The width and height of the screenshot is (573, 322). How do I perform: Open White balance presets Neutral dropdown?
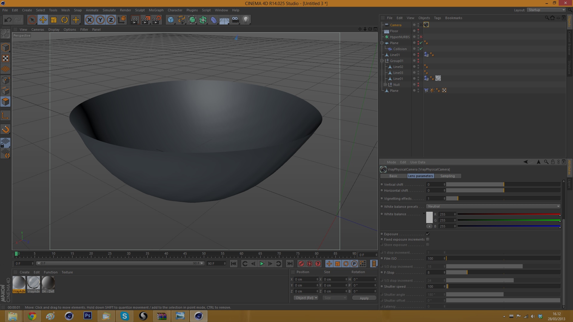click(x=493, y=206)
